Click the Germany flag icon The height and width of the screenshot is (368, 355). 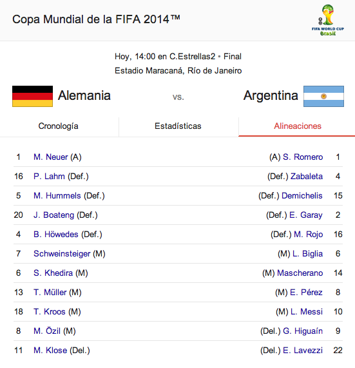32,96
